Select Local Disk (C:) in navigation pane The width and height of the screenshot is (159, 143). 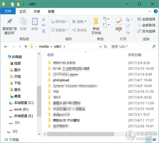point(21,103)
